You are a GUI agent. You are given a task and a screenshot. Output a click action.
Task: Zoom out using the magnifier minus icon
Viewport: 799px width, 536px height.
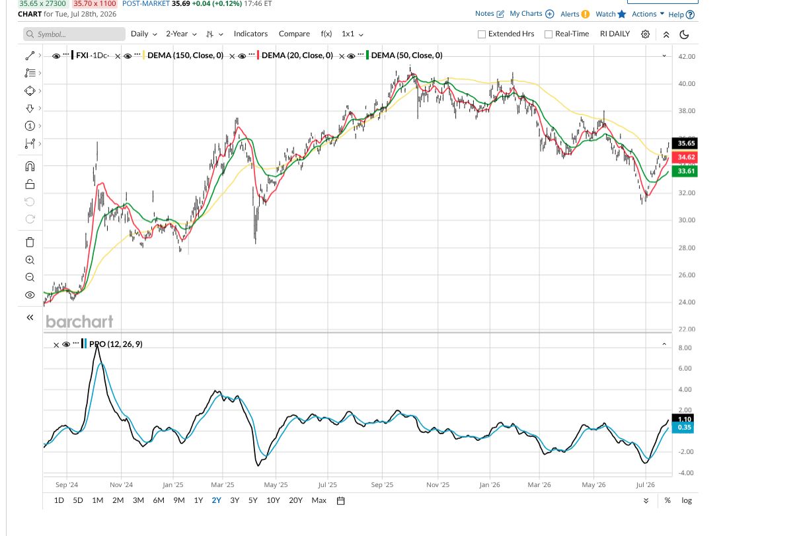pos(30,278)
